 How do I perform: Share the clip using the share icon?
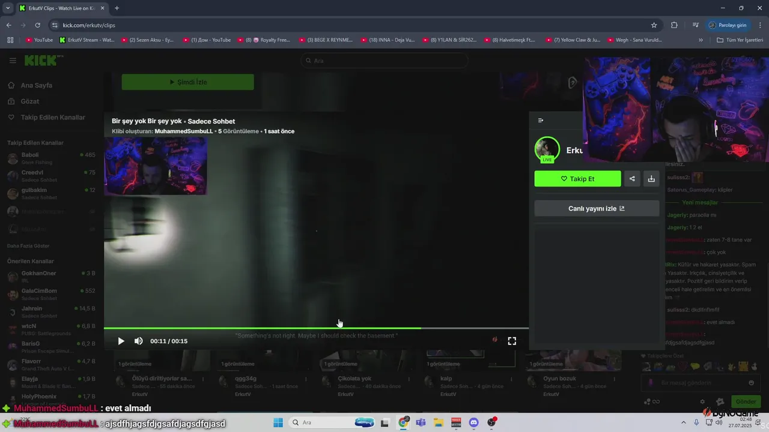coord(632,179)
